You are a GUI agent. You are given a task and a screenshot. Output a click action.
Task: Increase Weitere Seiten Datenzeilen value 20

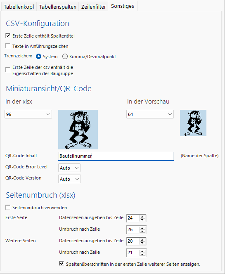pos(142,240)
